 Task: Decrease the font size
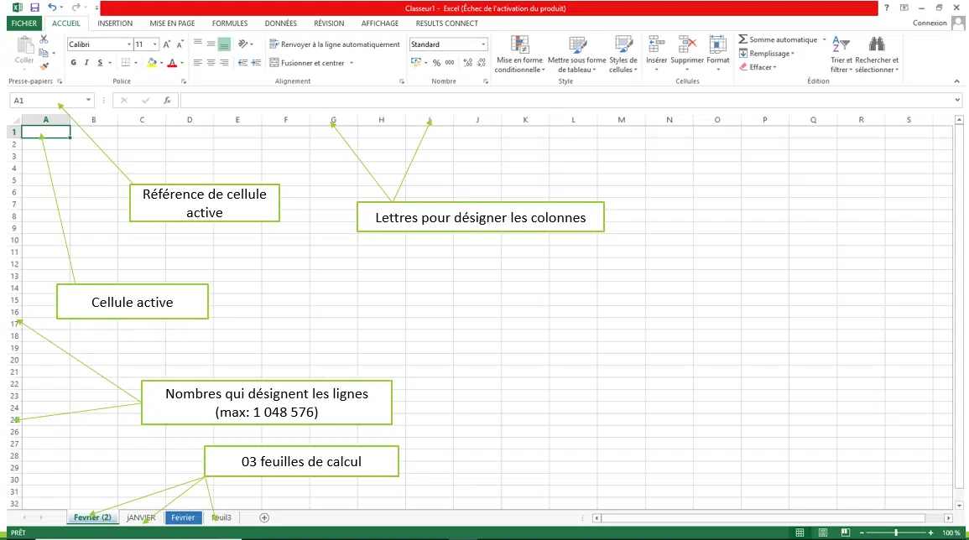click(x=180, y=44)
